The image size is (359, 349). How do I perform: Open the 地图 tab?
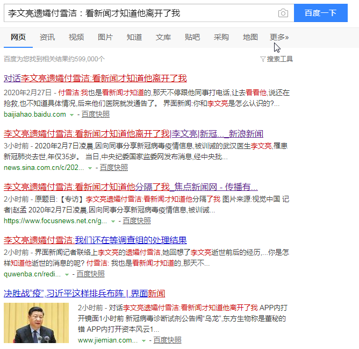coord(250,37)
